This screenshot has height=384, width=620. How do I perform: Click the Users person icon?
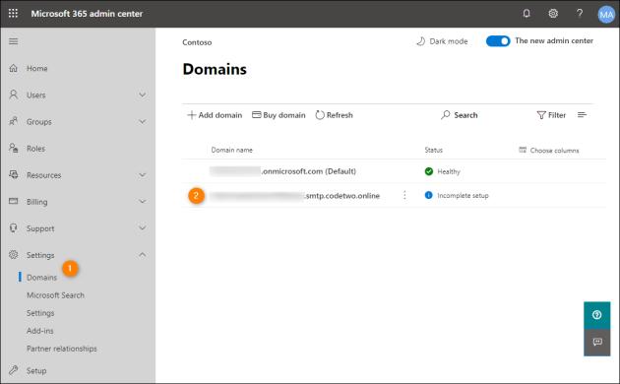(x=14, y=95)
